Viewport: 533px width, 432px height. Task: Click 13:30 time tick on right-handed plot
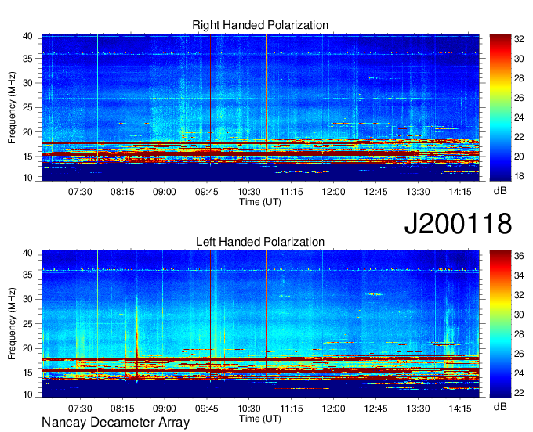click(418, 192)
